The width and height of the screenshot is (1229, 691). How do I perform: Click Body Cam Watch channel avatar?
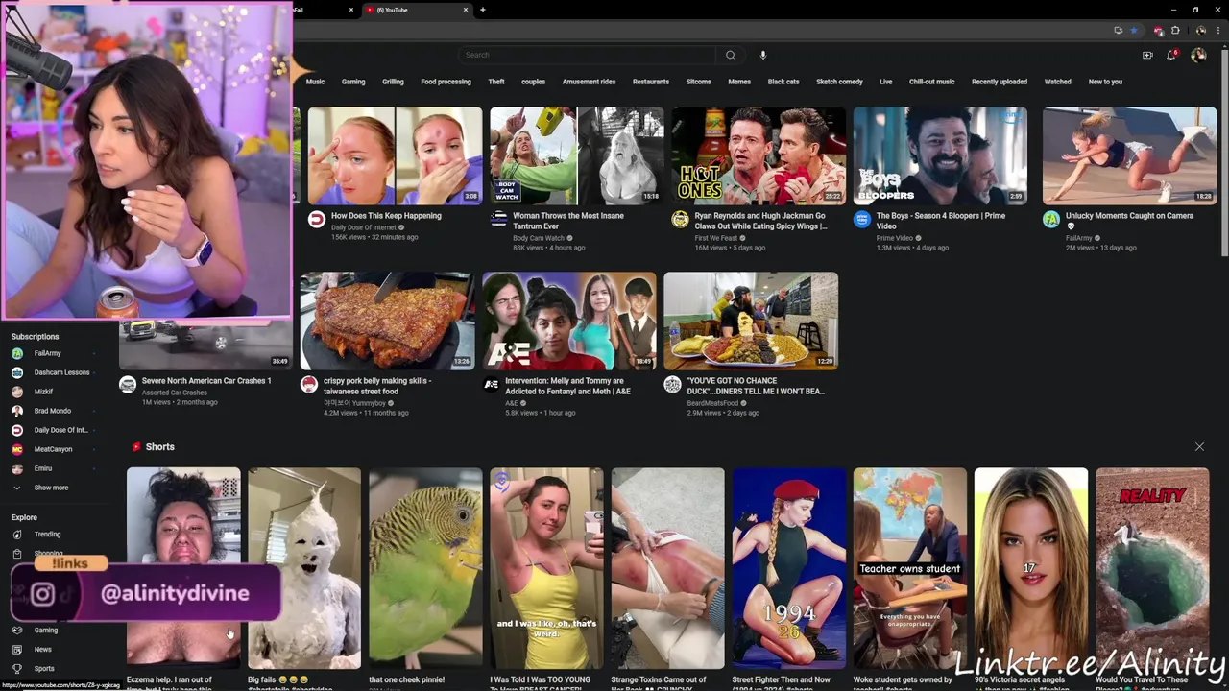click(x=498, y=219)
